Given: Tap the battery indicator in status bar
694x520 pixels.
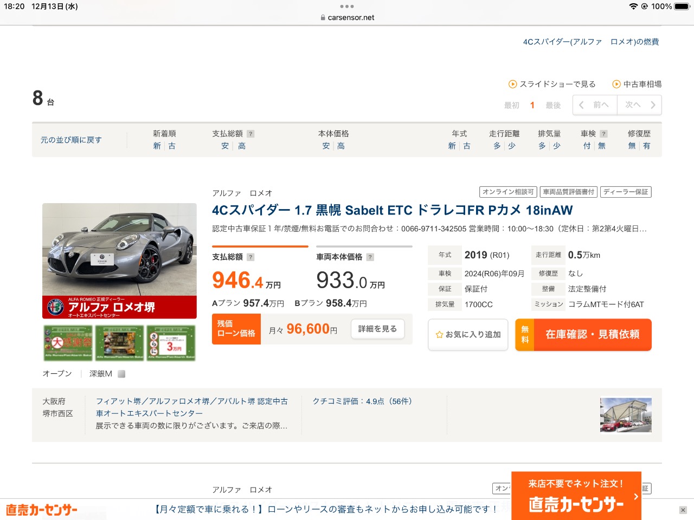Looking at the screenshot, I should coord(682,6).
